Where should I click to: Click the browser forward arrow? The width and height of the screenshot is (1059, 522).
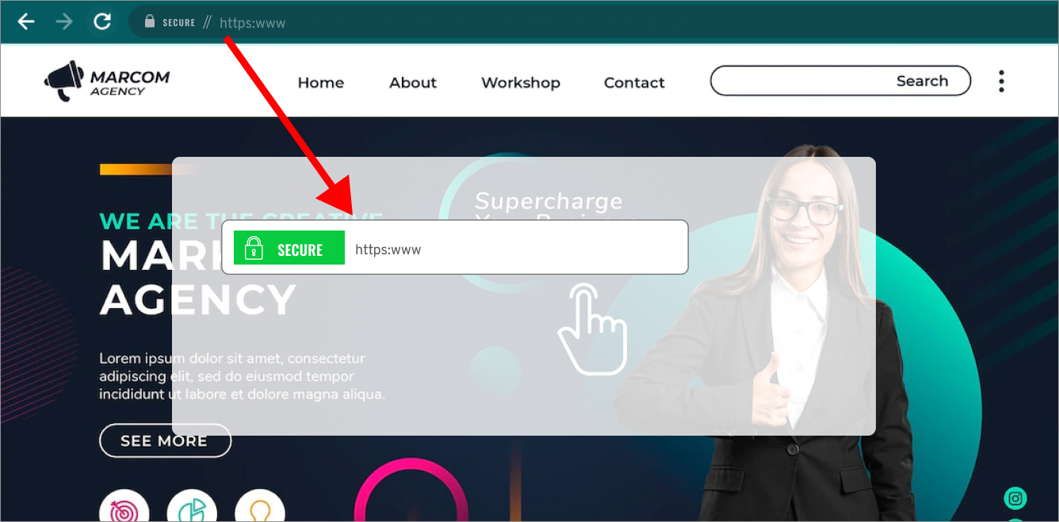(64, 21)
